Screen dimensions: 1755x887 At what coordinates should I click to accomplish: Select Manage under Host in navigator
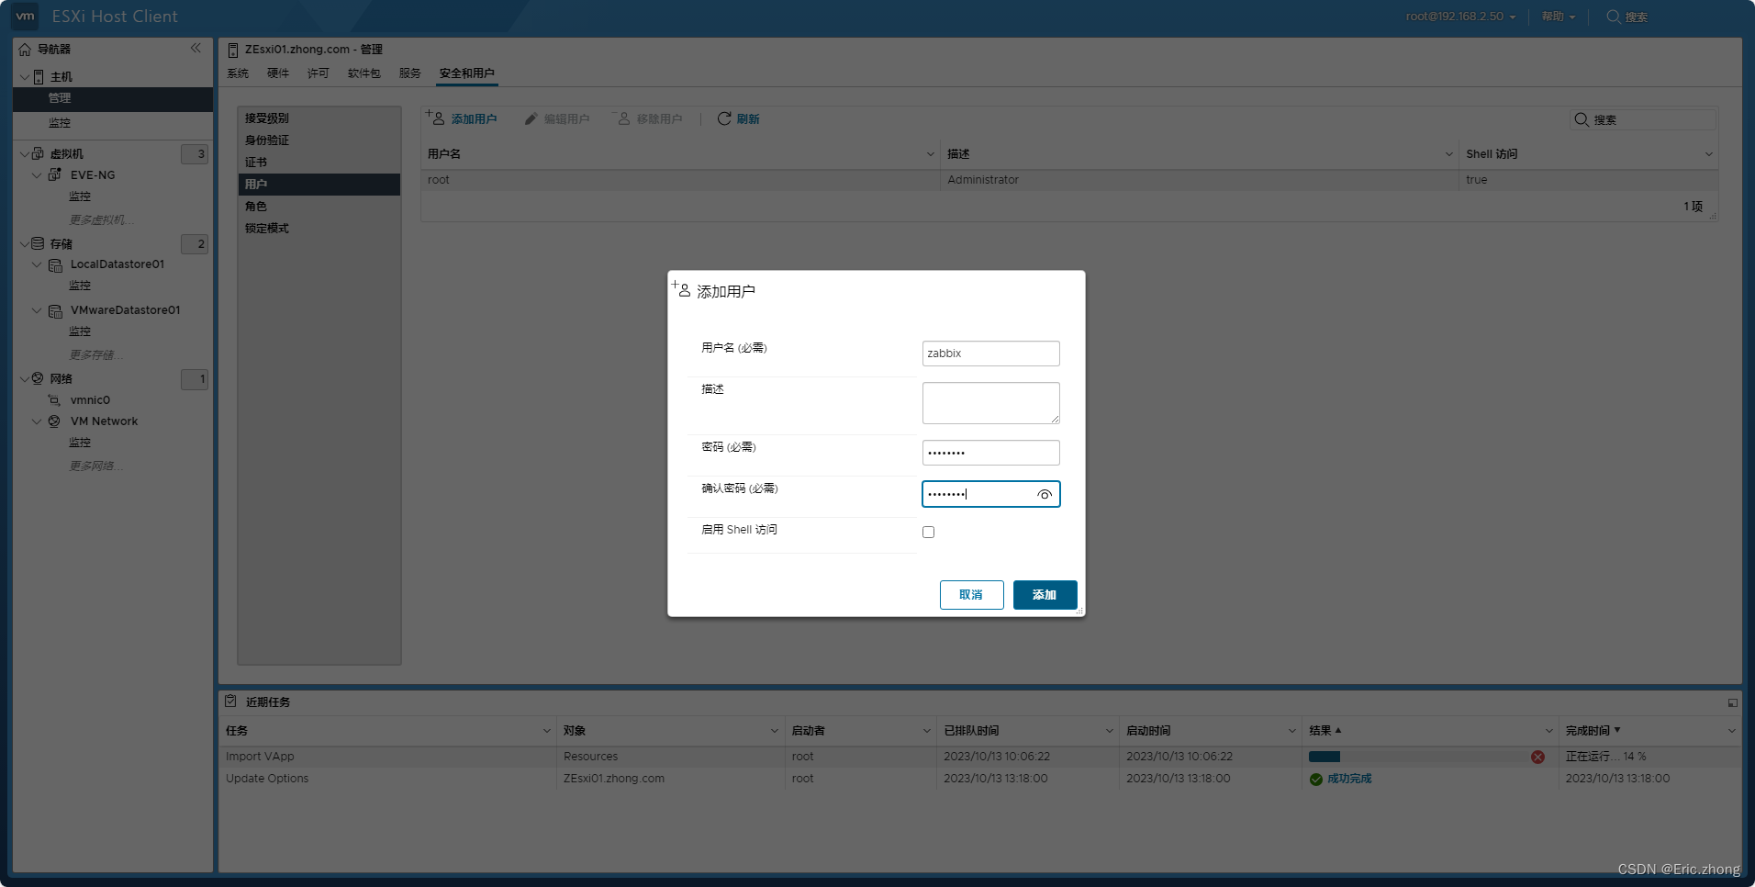[113, 98]
